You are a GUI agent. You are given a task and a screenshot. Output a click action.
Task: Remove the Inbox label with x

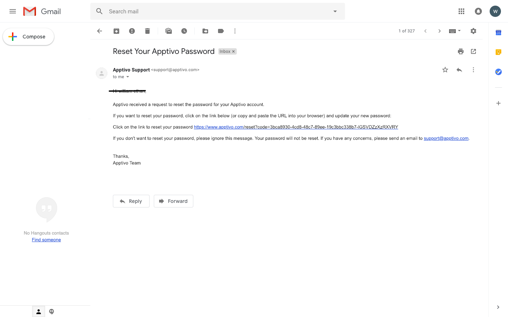[x=233, y=51]
